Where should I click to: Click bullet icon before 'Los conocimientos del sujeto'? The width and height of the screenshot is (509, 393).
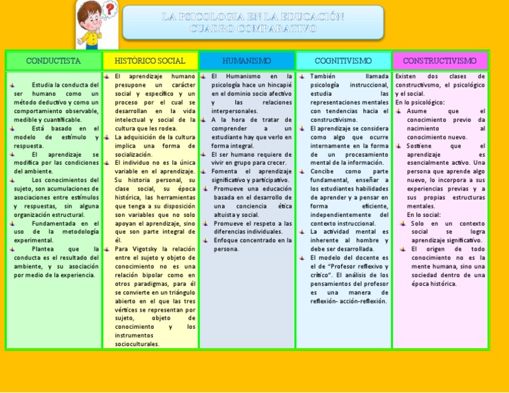13,180
